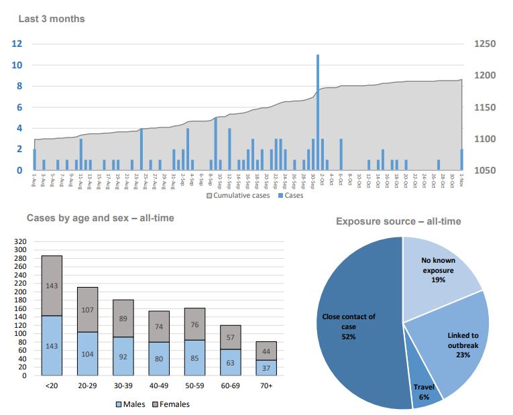Click the 'Exposure source – all-time' title
This screenshot has height=415, width=513.
398,221
